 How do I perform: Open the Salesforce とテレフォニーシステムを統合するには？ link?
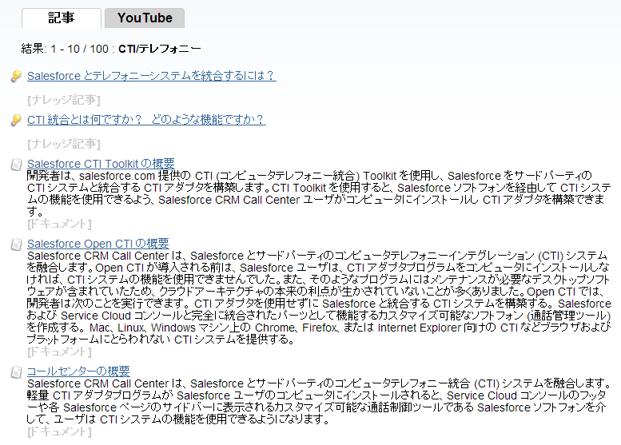151,75
